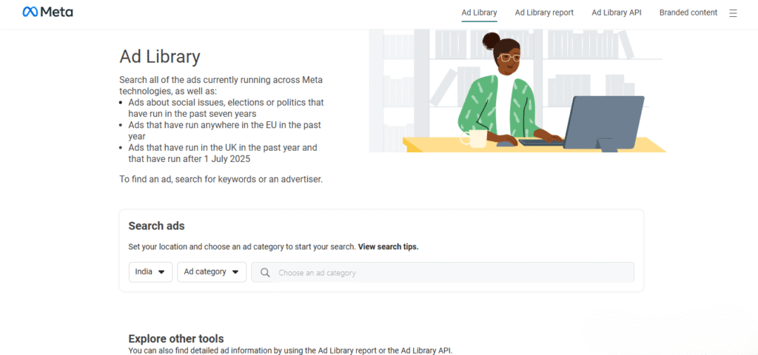Screen dimensions: 758x355
Task: Click the Search ads heading
Action: (157, 226)
